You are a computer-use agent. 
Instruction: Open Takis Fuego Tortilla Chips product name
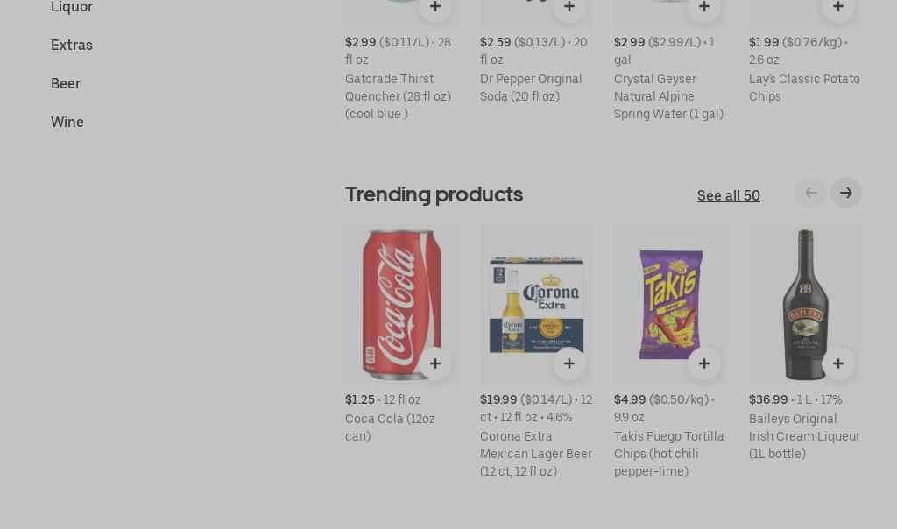668,454
